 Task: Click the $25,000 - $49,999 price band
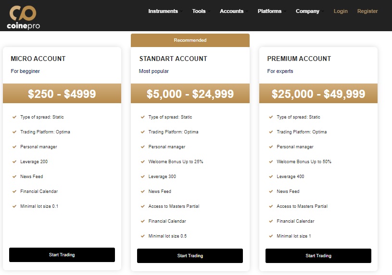[318, 94]
